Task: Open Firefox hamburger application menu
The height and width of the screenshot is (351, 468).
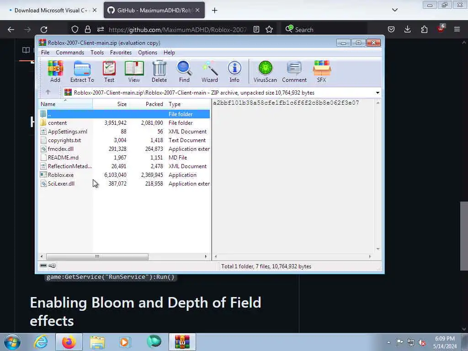Action: pyautogui.click(x=457, y=29)
